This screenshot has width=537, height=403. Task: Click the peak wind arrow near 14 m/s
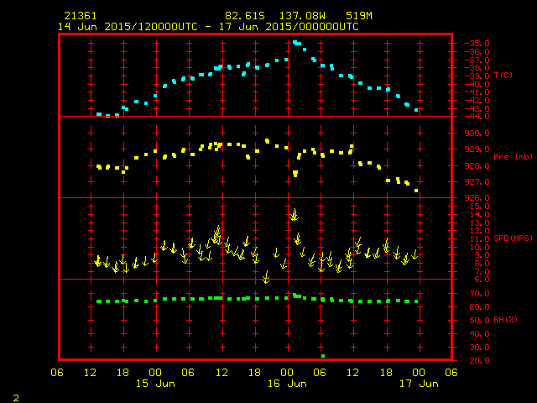pos(294,215)
